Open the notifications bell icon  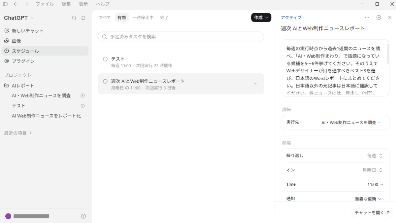(83, 18)
